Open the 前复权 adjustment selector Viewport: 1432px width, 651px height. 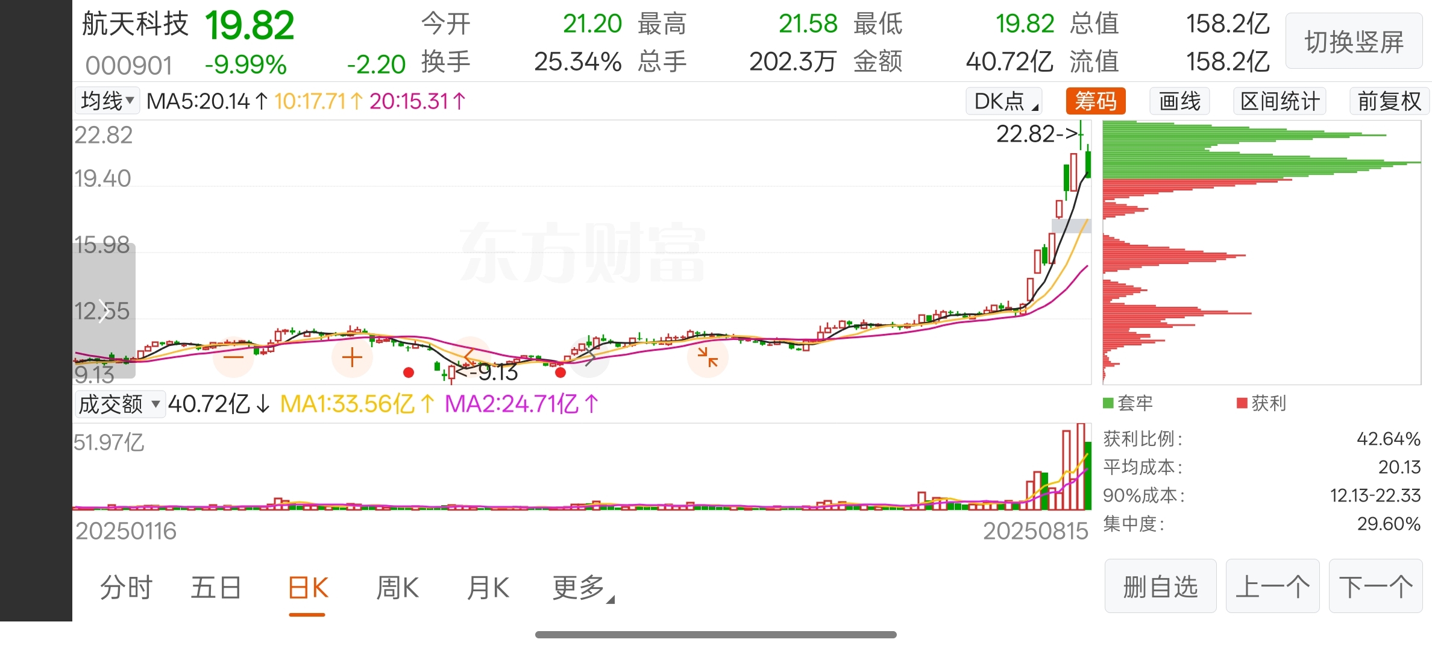coord(1389,101)
